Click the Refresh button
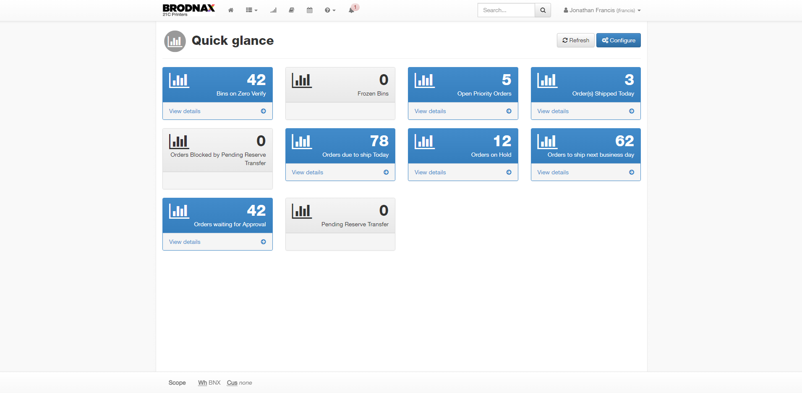 575,40
